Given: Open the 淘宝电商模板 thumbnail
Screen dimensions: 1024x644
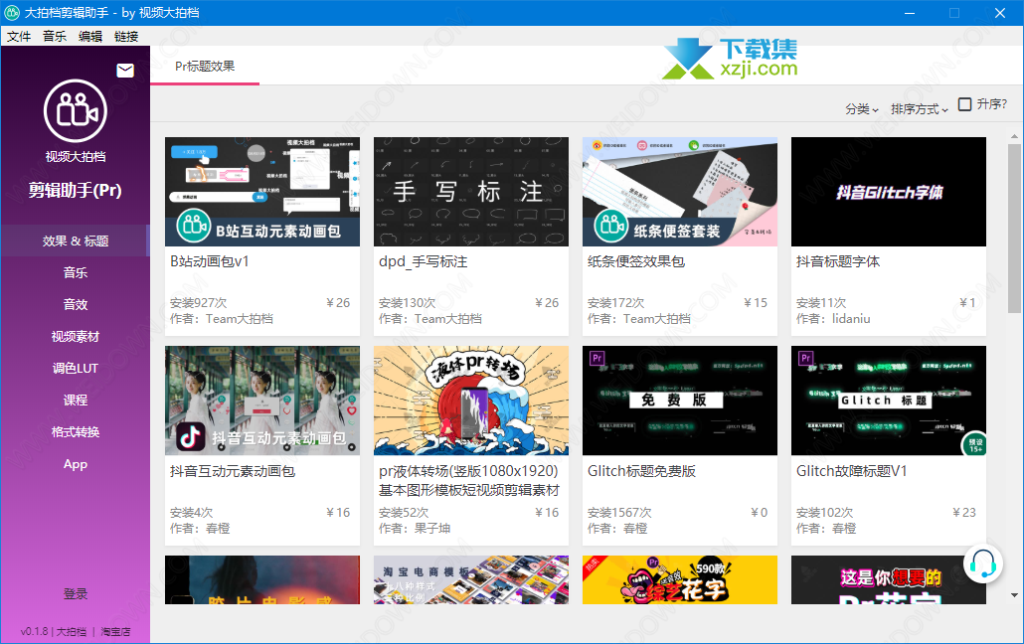Looking at the screenshot, I should pos(471,580).
